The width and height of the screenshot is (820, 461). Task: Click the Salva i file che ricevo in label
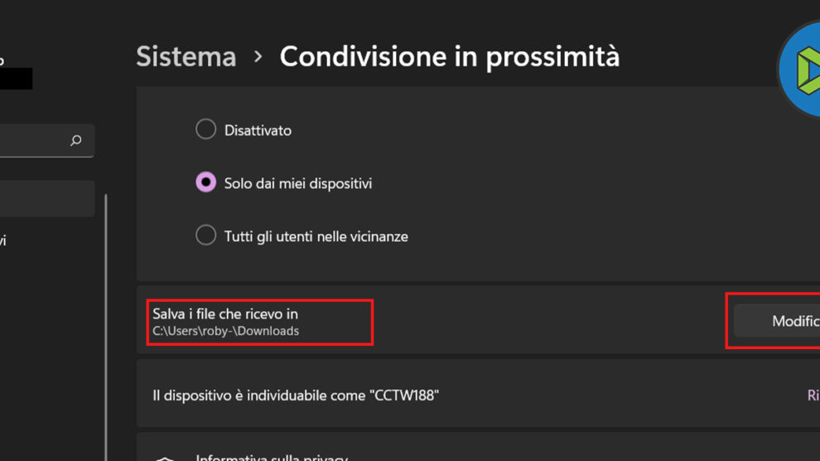click(225, 314)
